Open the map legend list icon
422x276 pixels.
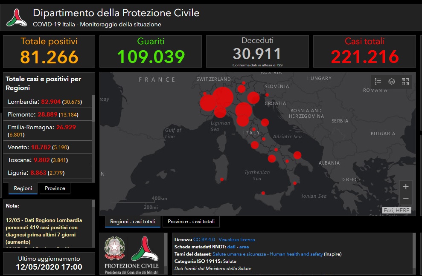point(378,81)
